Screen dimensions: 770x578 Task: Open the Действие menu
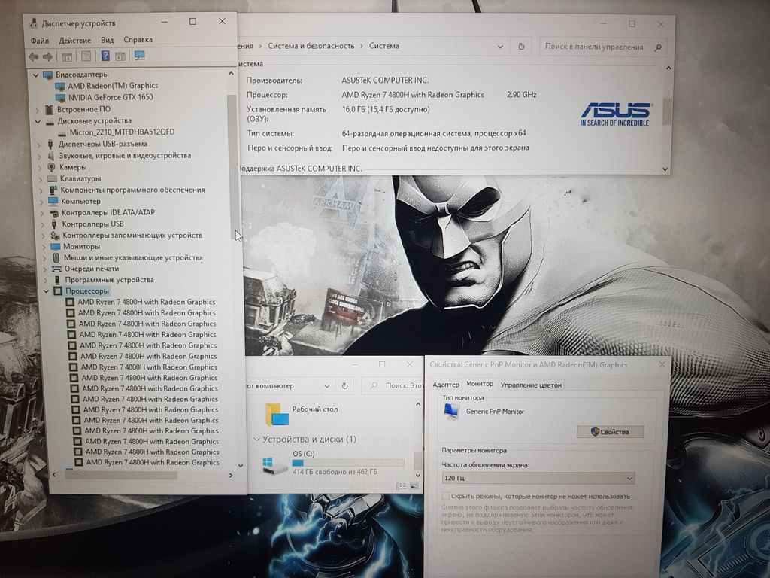coord(74,41)
